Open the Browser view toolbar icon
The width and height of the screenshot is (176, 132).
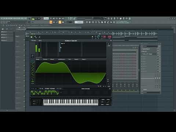point(99,22)
